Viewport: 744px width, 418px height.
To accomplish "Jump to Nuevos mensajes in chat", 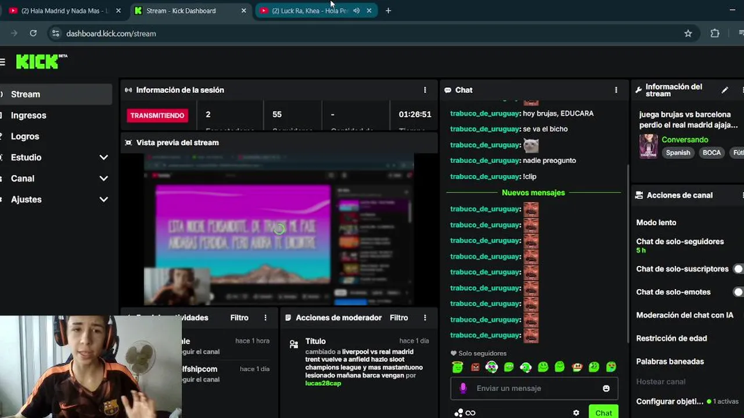I will (x=533, y=193).
